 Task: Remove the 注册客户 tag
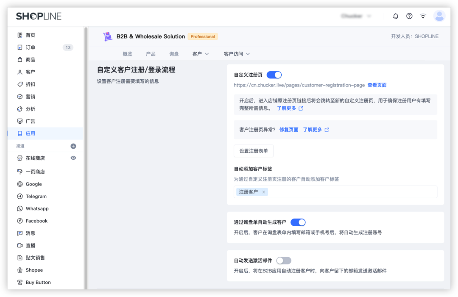(263, 192)
